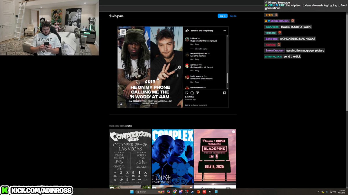Open the Blackpink July 8, 2025 post thumbnail

tap(215, 157)
